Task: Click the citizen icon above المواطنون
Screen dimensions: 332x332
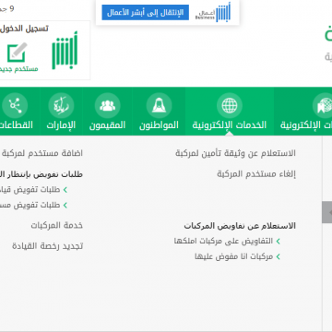Action: (x=159, y=106)
